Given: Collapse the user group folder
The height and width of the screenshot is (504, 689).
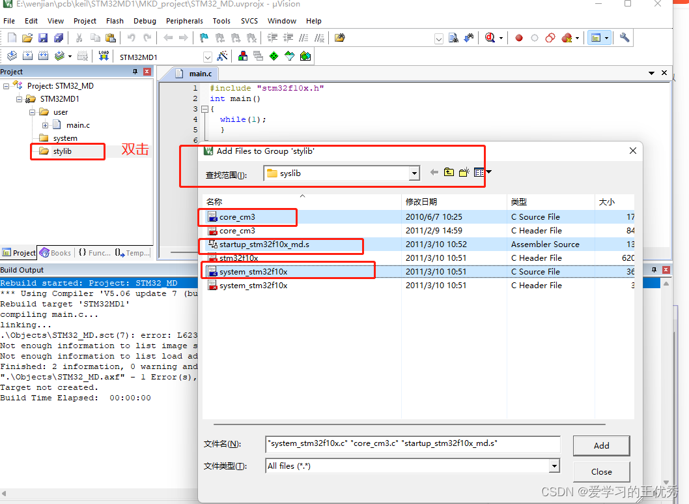Looking at the screenshot, I should pos(31,111).
